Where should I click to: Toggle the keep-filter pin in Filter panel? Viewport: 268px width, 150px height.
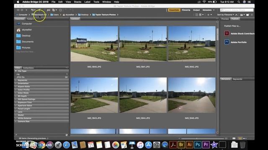[16, 135]
